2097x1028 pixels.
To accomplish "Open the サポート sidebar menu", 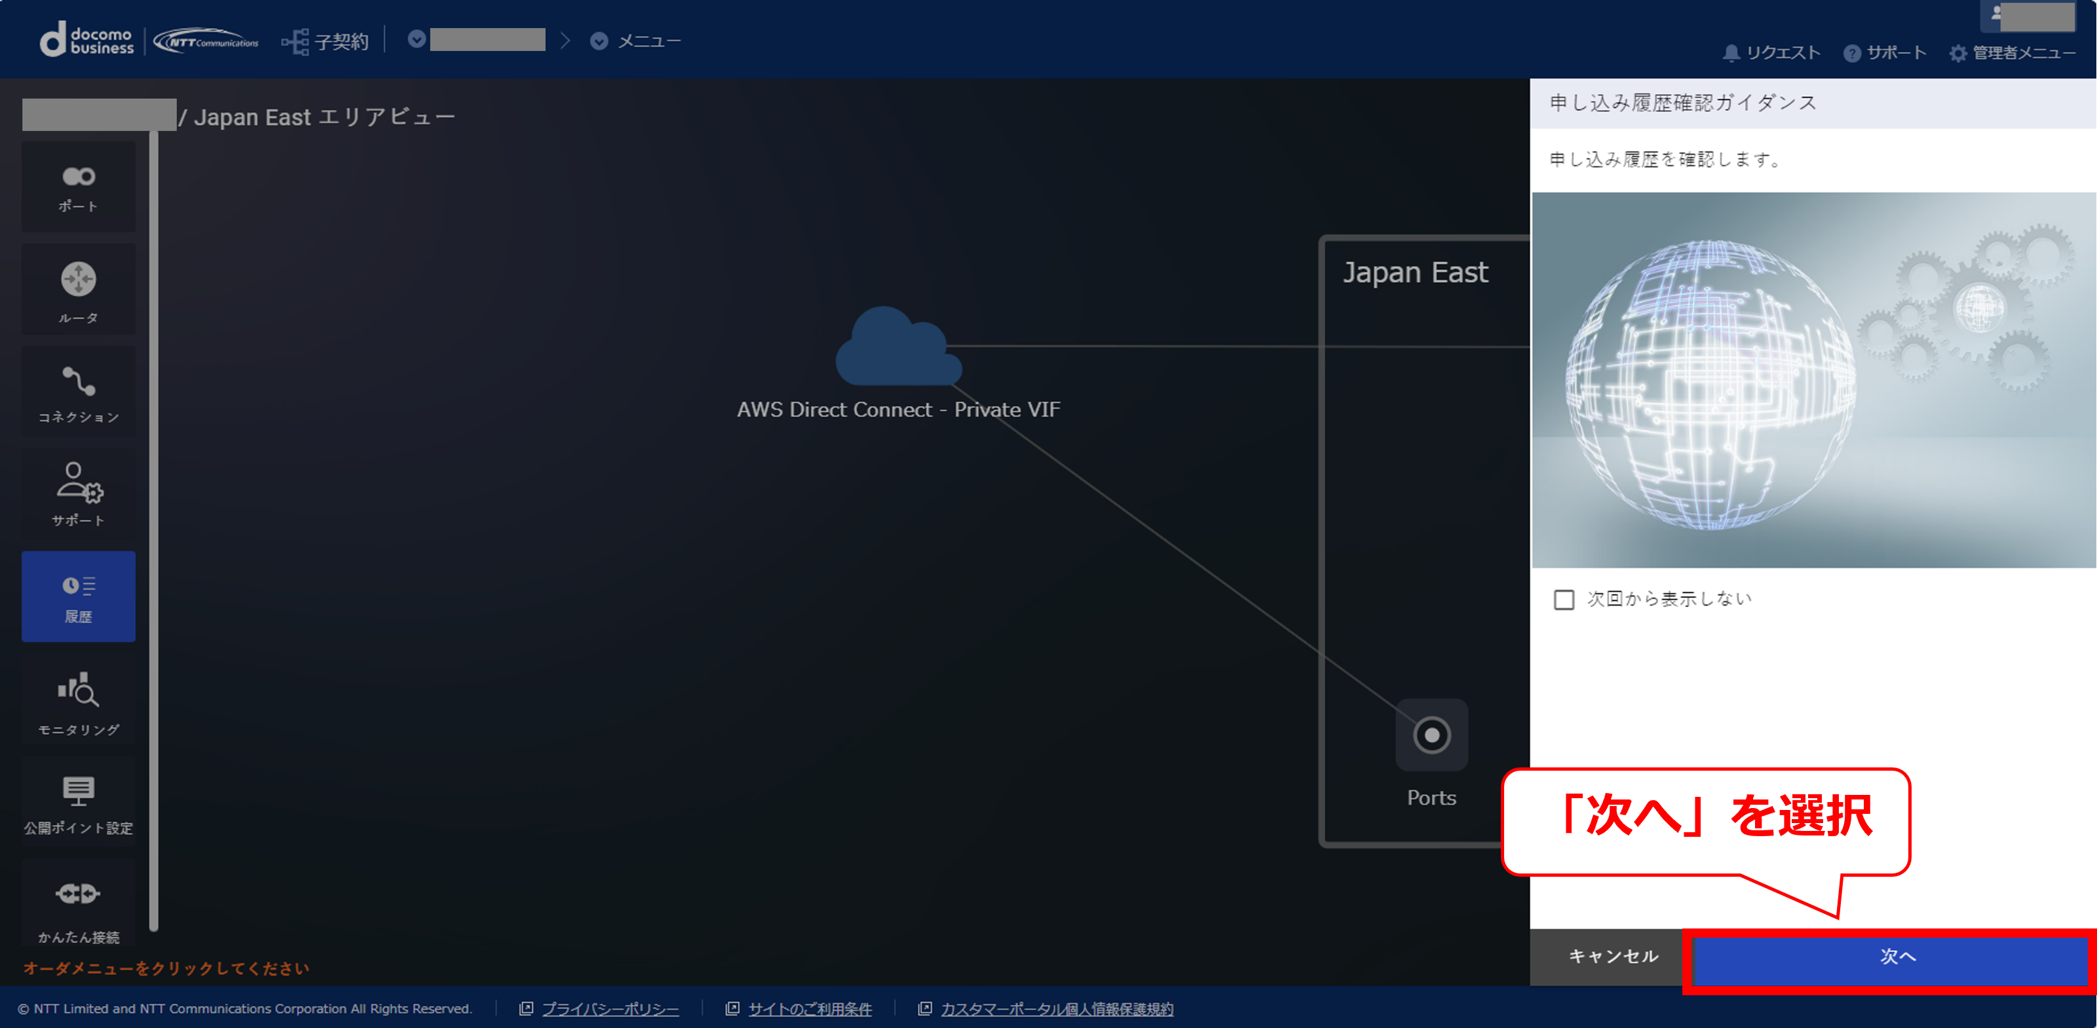I will (78, 494).
